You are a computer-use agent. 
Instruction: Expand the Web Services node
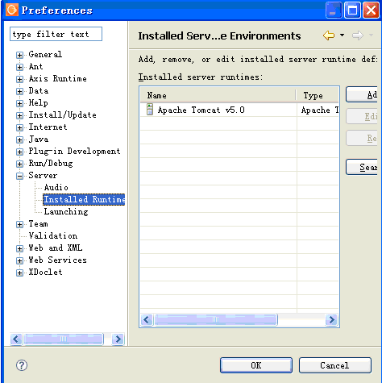point(19,260)
